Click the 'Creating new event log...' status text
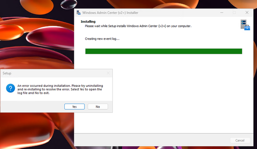This screenshot has width=257, height=149. coord(102,39)
